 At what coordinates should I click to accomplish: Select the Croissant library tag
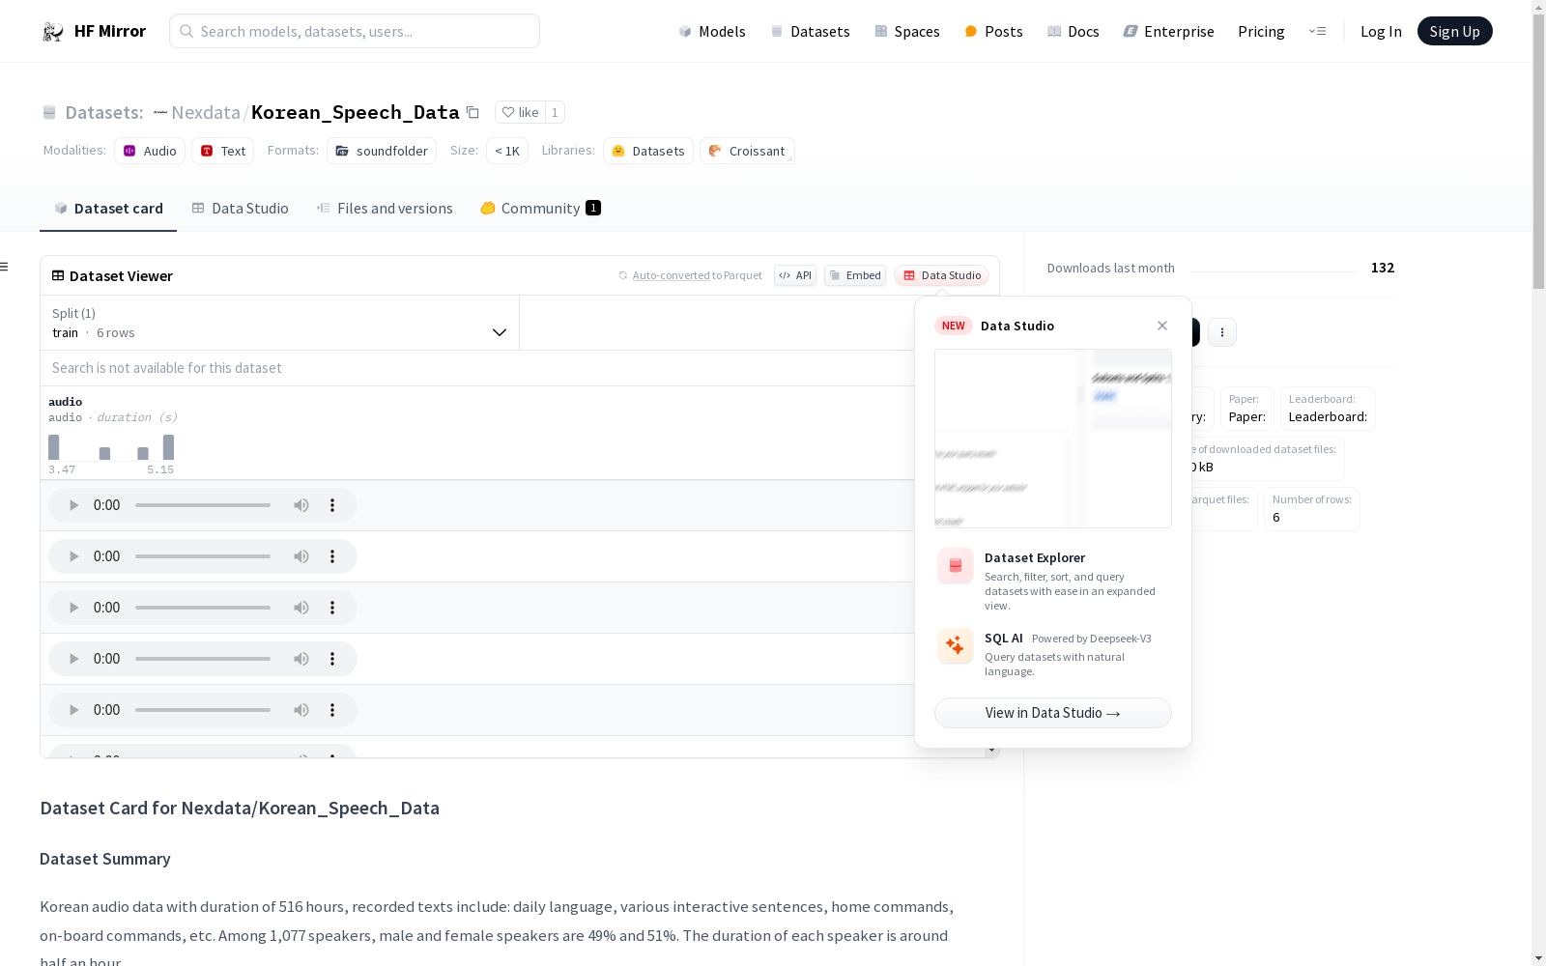pos(747,151)
